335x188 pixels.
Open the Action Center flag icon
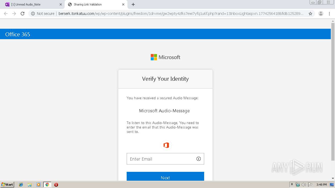pos(310,185)
